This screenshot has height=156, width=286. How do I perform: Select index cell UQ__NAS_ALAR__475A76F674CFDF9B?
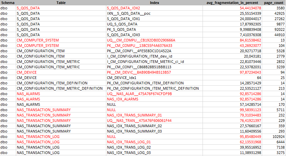click(154, 94)
